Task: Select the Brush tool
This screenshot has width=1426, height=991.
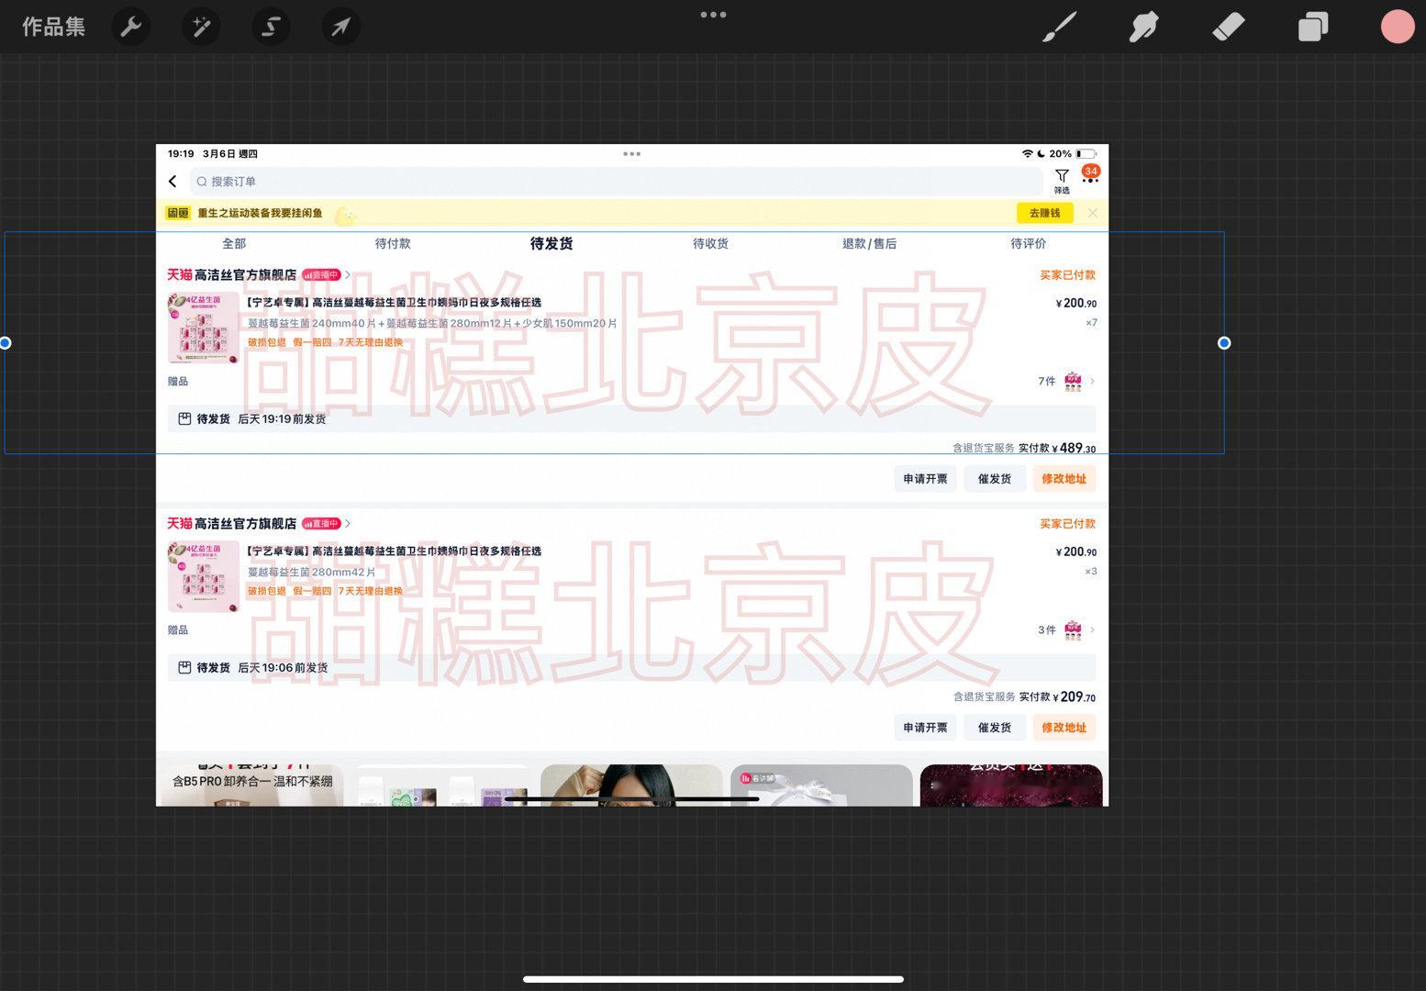Action: click(x=1060, y=27)
